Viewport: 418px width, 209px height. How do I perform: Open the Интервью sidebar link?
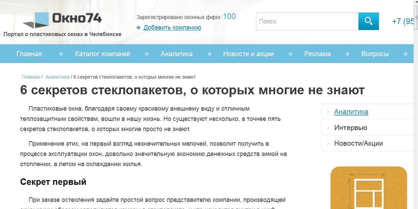click(x=351, y=128)
